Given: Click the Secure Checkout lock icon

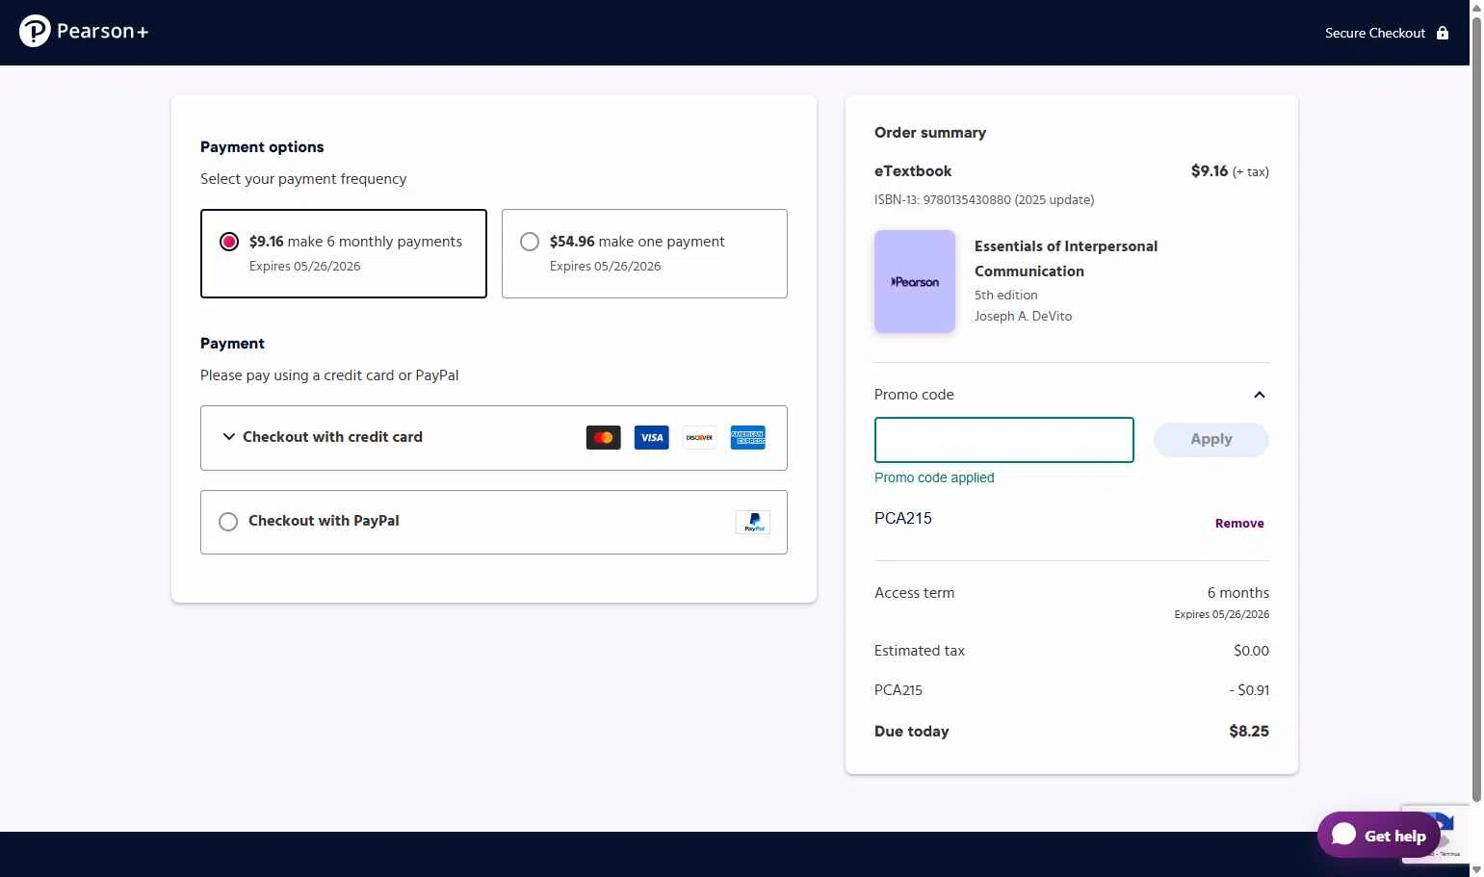Looking at the screenshot, I should (x=1442, y=33).
